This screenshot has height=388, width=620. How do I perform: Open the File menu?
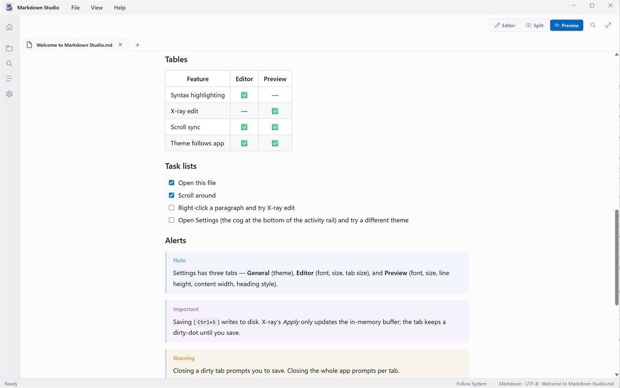pos(75,7)
